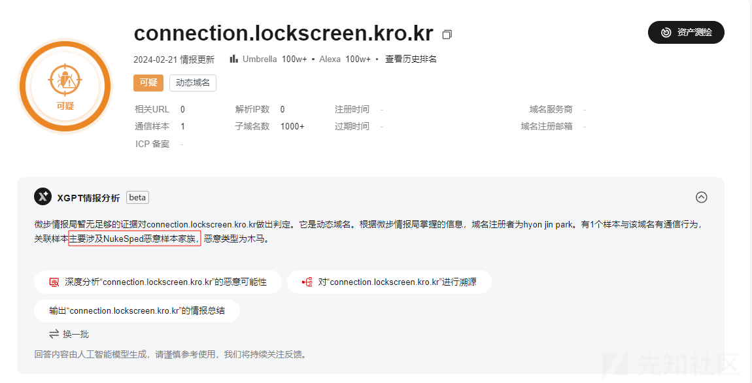Refresh suggestions with 换一批
Image resolution: width=752 pixels, height=383 pixels.
[x=69, y=334]
